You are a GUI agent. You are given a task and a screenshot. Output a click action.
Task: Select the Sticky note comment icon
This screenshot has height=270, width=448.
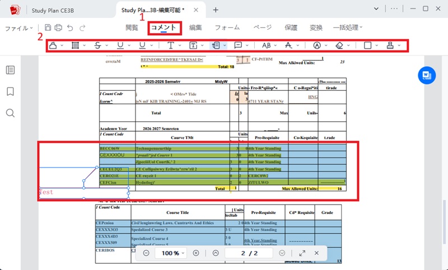pyautogui.click(x=238, y=45)
